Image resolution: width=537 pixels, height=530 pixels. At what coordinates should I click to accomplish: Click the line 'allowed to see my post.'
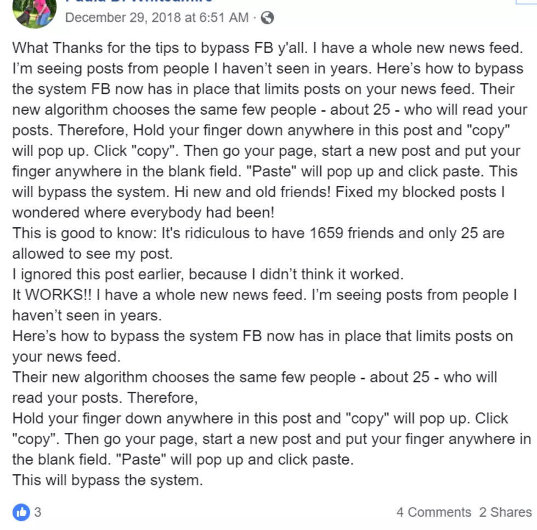click(93, 254)
